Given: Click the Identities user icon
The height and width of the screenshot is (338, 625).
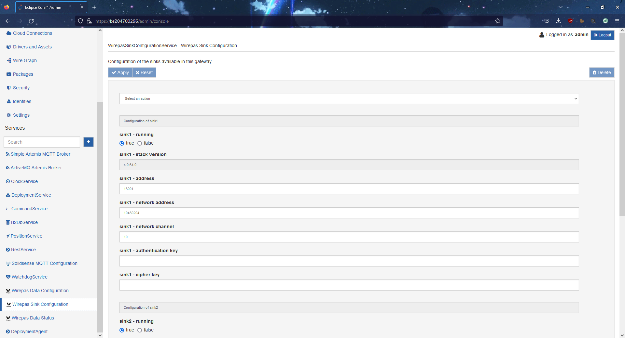Looking at the screenshot, I should 9,101.
